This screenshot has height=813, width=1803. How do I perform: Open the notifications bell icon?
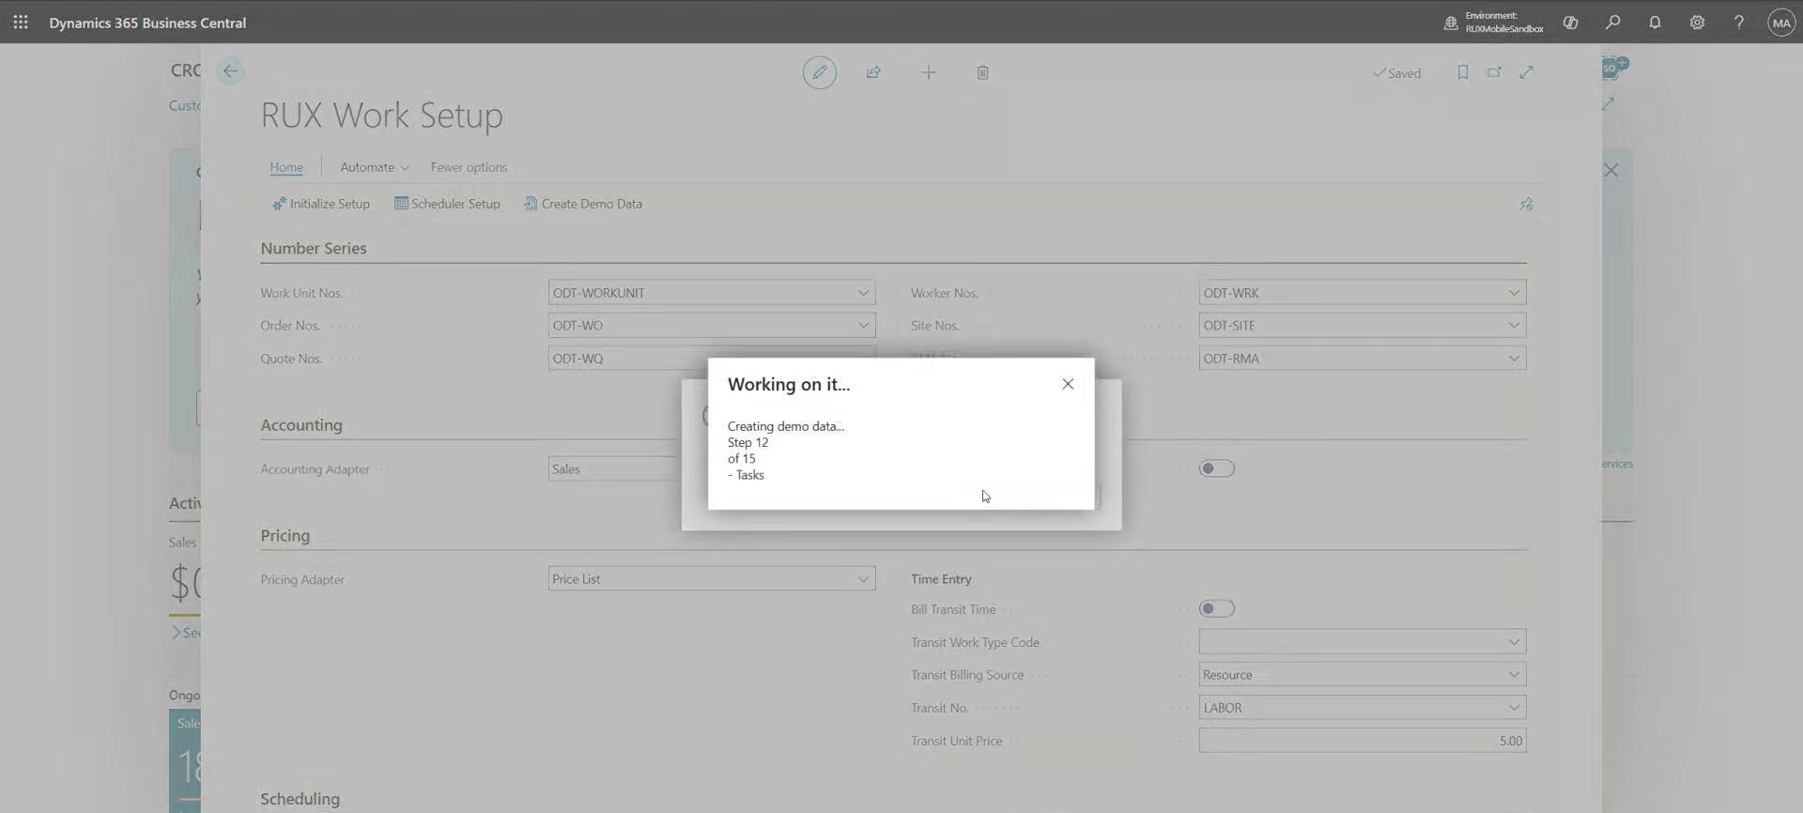1655,23
